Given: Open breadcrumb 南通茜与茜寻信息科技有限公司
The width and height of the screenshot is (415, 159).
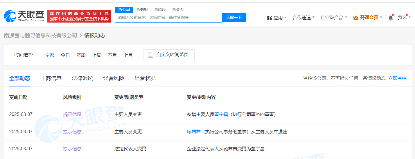Looking at the screenshot, I should (x=41, y=36).
